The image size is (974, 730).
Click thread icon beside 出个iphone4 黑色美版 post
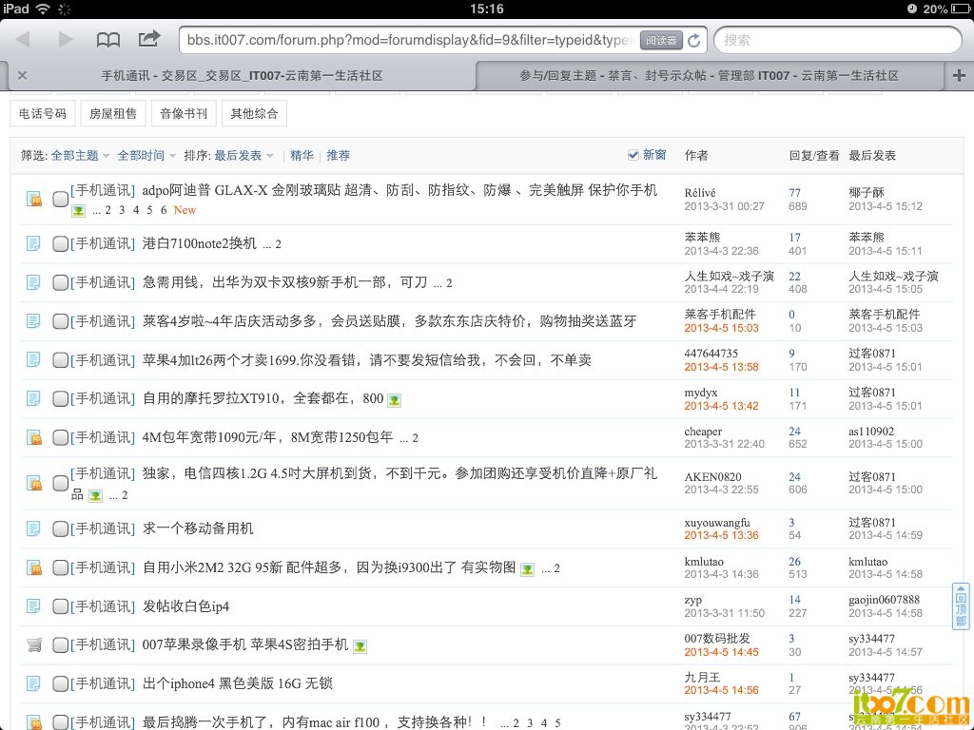33,683
